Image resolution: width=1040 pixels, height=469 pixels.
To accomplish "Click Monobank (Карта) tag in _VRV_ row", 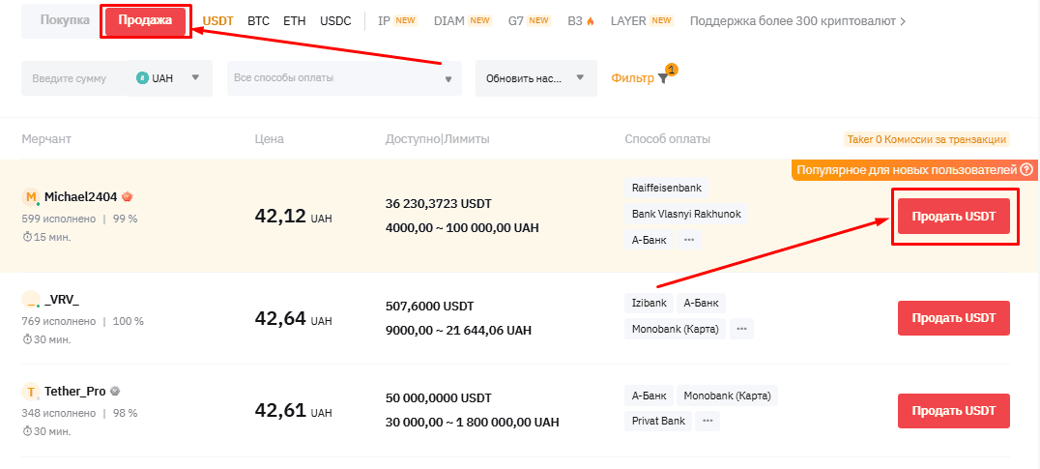I will point(676,329).
